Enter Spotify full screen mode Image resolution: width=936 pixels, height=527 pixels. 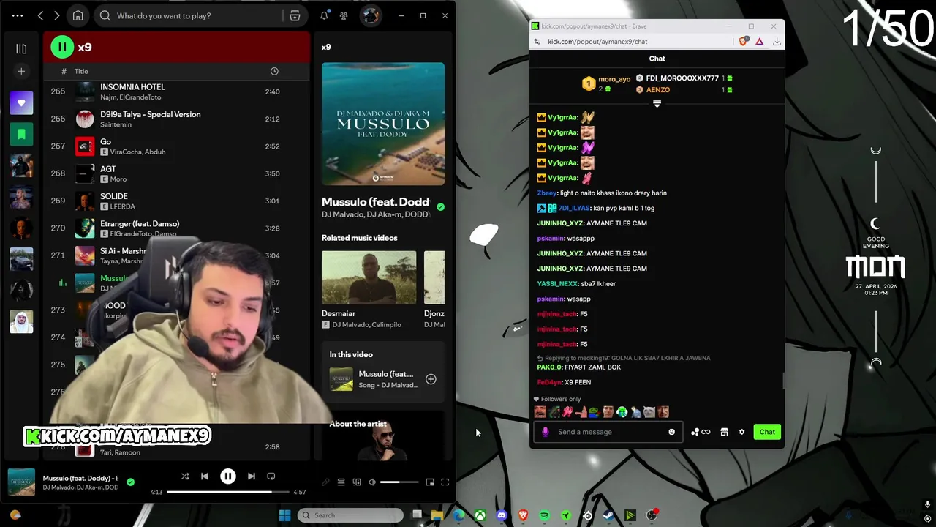click(445, 482)
